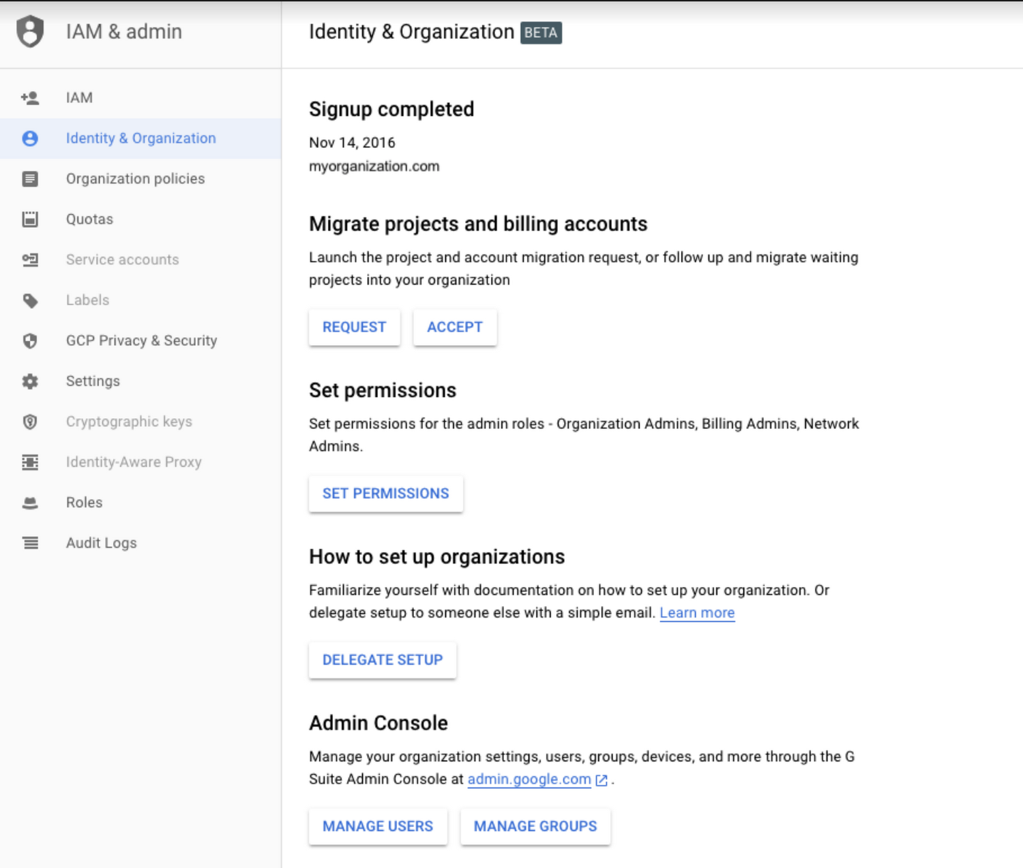1023x868 pixels.
Task: Click the Set permissions heading
Action: pyautogui.click(x=383, y=391)
